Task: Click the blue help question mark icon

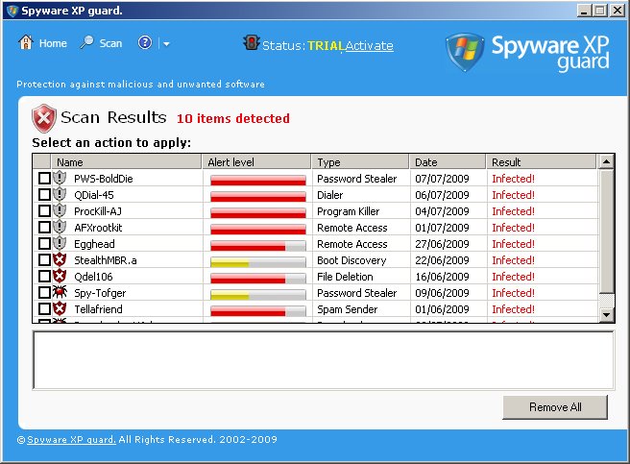Action: coord(145,43)
